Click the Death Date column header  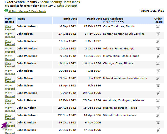[94, 19]
